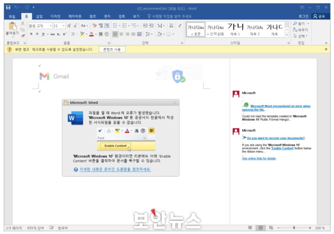
Task: Switch to Web Layout view icon
Action: point(271,228)
